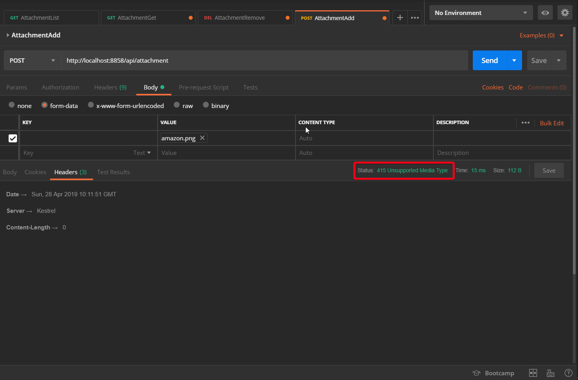The width and height of the screenshot is (578, 380).
Task: Open Save button dropdown arrow
Action: point(559,60)
